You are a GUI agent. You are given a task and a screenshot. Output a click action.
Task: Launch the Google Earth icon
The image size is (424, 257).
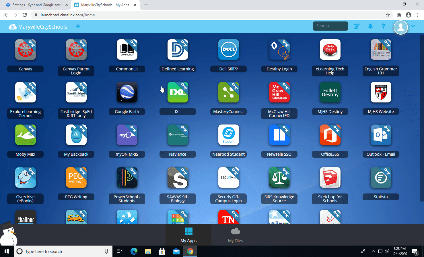pos(127,92)
